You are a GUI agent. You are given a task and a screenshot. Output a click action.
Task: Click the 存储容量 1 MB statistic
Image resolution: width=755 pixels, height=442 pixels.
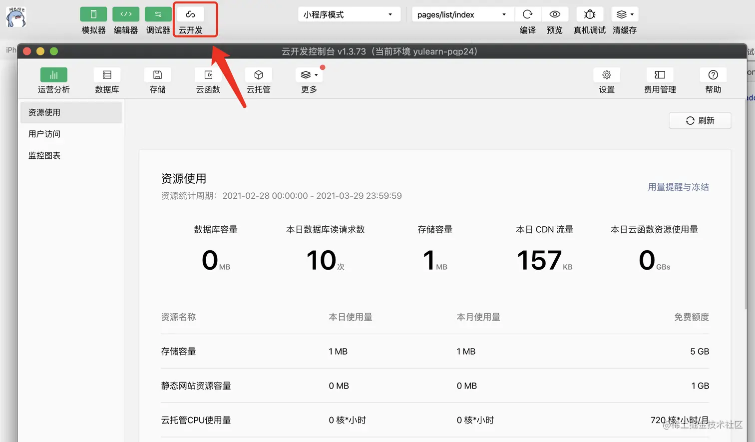click(x=435, y=249)
